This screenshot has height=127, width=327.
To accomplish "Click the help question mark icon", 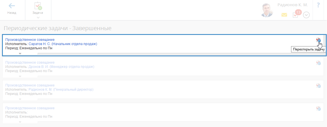I will tap(318, 5).
